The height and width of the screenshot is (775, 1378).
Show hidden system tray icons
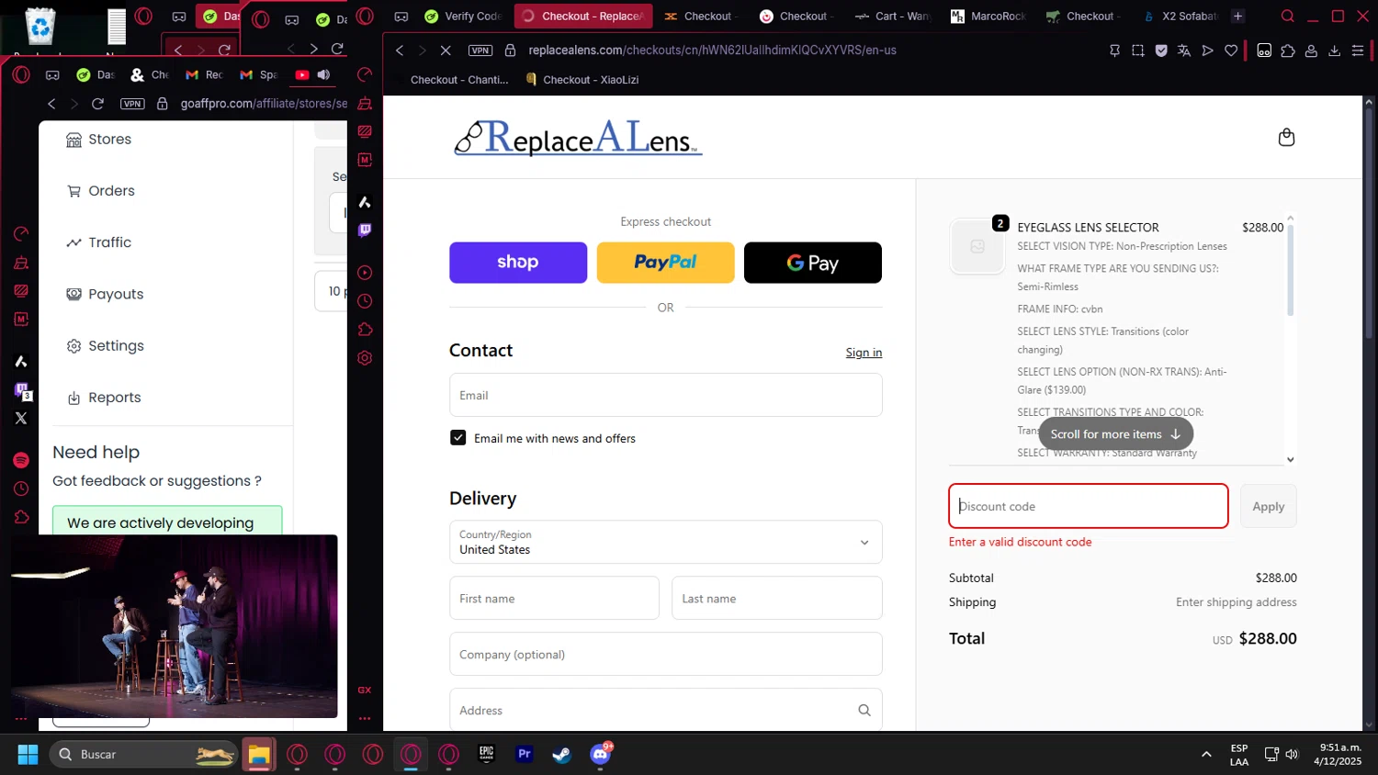pyautogui.click(x=1206, y=755)
